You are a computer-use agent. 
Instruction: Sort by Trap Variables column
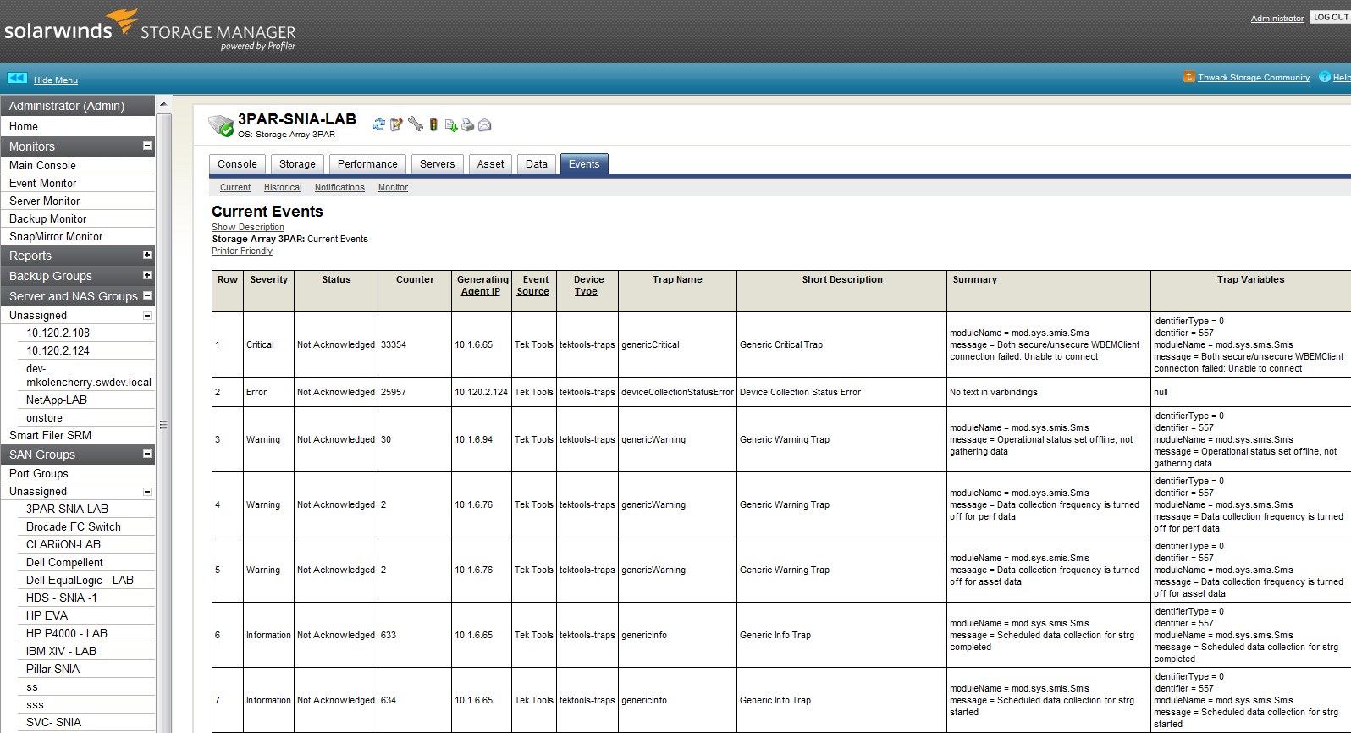coord(1250,279)
